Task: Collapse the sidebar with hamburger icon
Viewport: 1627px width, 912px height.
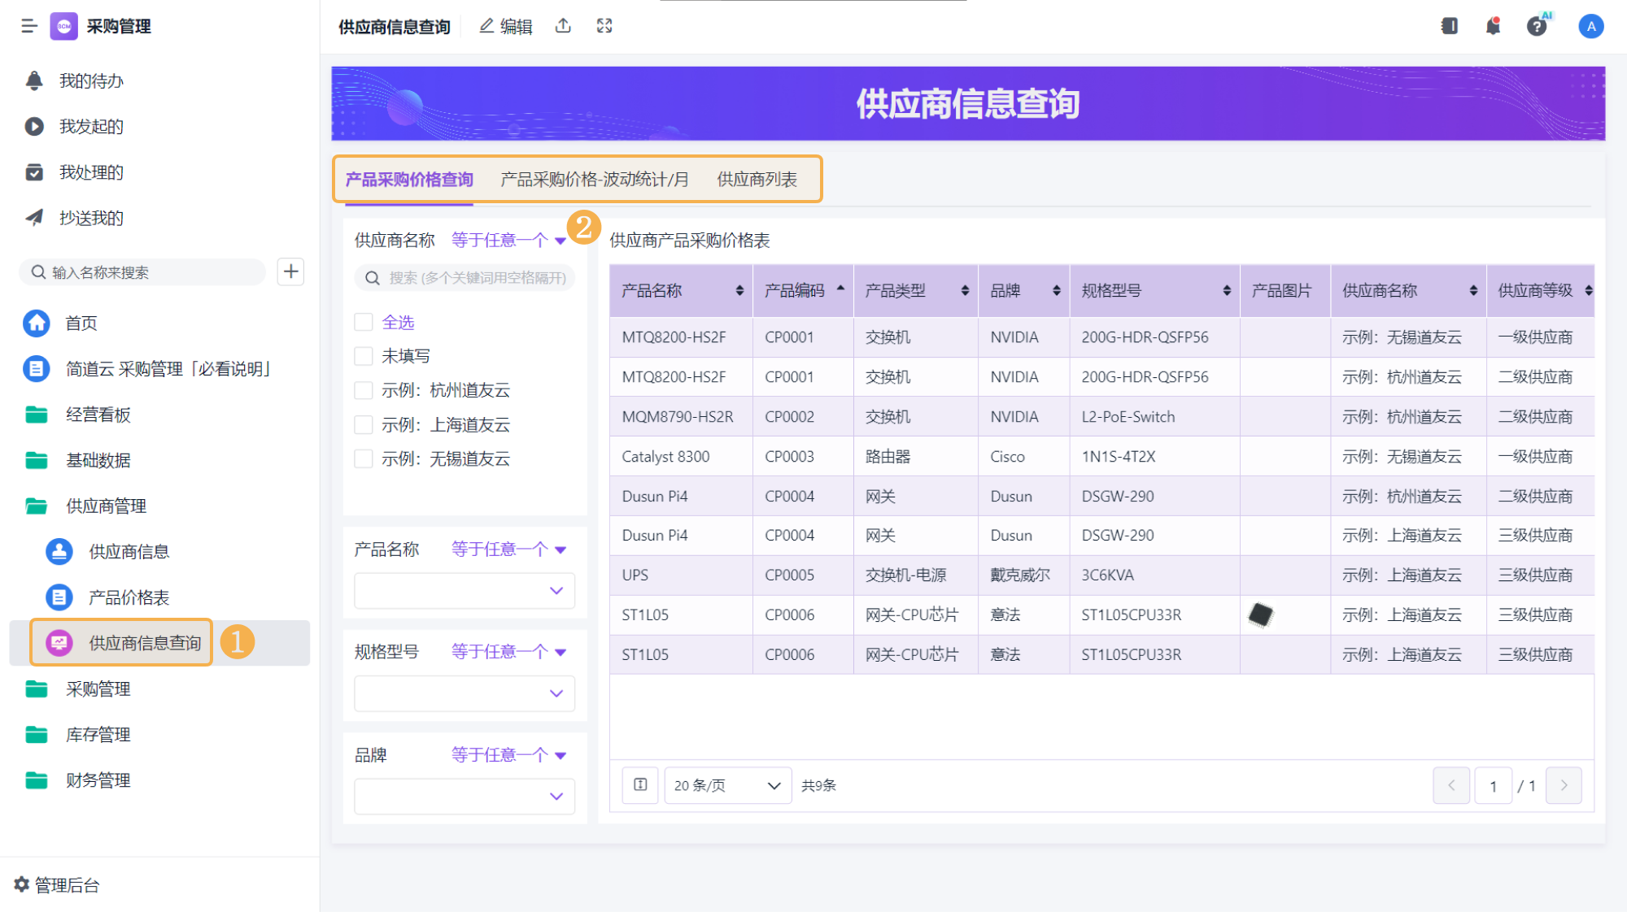Action: pyautogui.click(x=29, y=26)
